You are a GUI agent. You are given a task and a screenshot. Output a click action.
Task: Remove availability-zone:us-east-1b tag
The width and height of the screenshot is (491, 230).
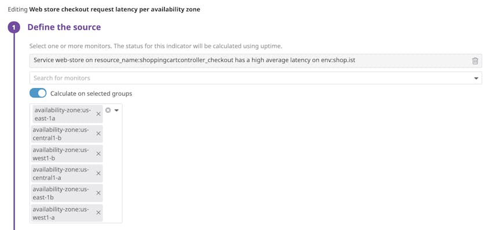[x=99, y=193]
